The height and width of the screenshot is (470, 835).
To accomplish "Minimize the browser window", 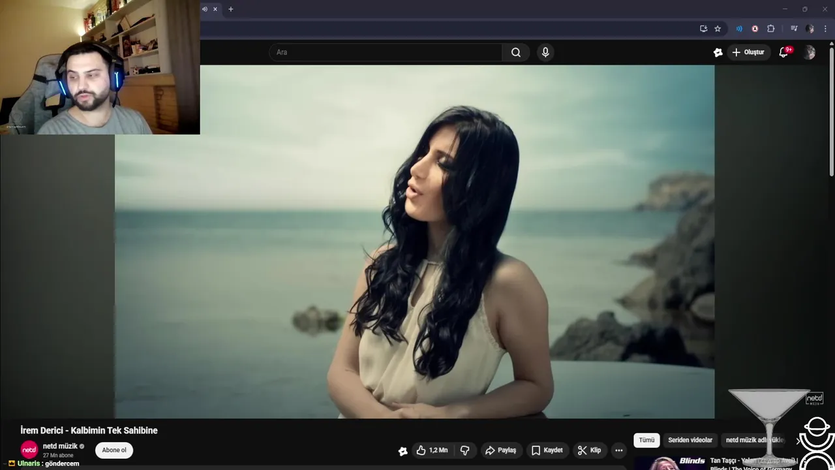I will click(785, 9).
